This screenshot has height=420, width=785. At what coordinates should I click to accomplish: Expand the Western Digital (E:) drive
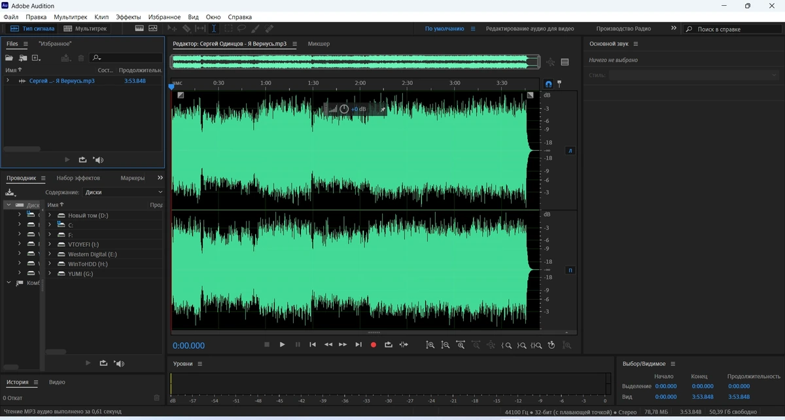pyautogui.click(x=50, y=254)
